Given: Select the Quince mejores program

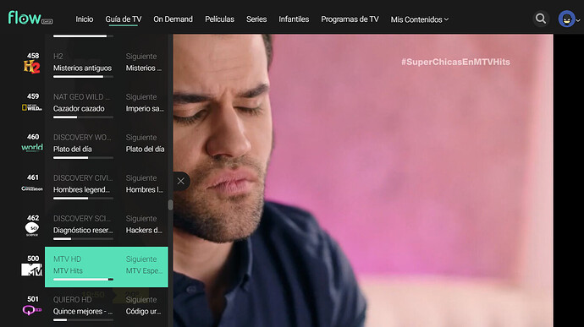Looking at the screenshot, I should pos(83,312).
